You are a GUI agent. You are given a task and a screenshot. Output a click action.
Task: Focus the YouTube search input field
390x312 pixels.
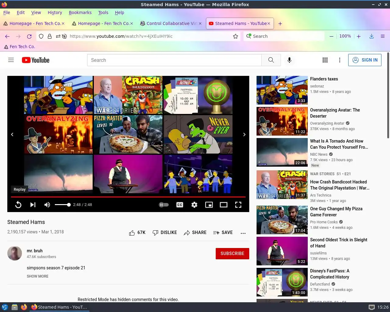pyautogui.click(x=174, y=60)
